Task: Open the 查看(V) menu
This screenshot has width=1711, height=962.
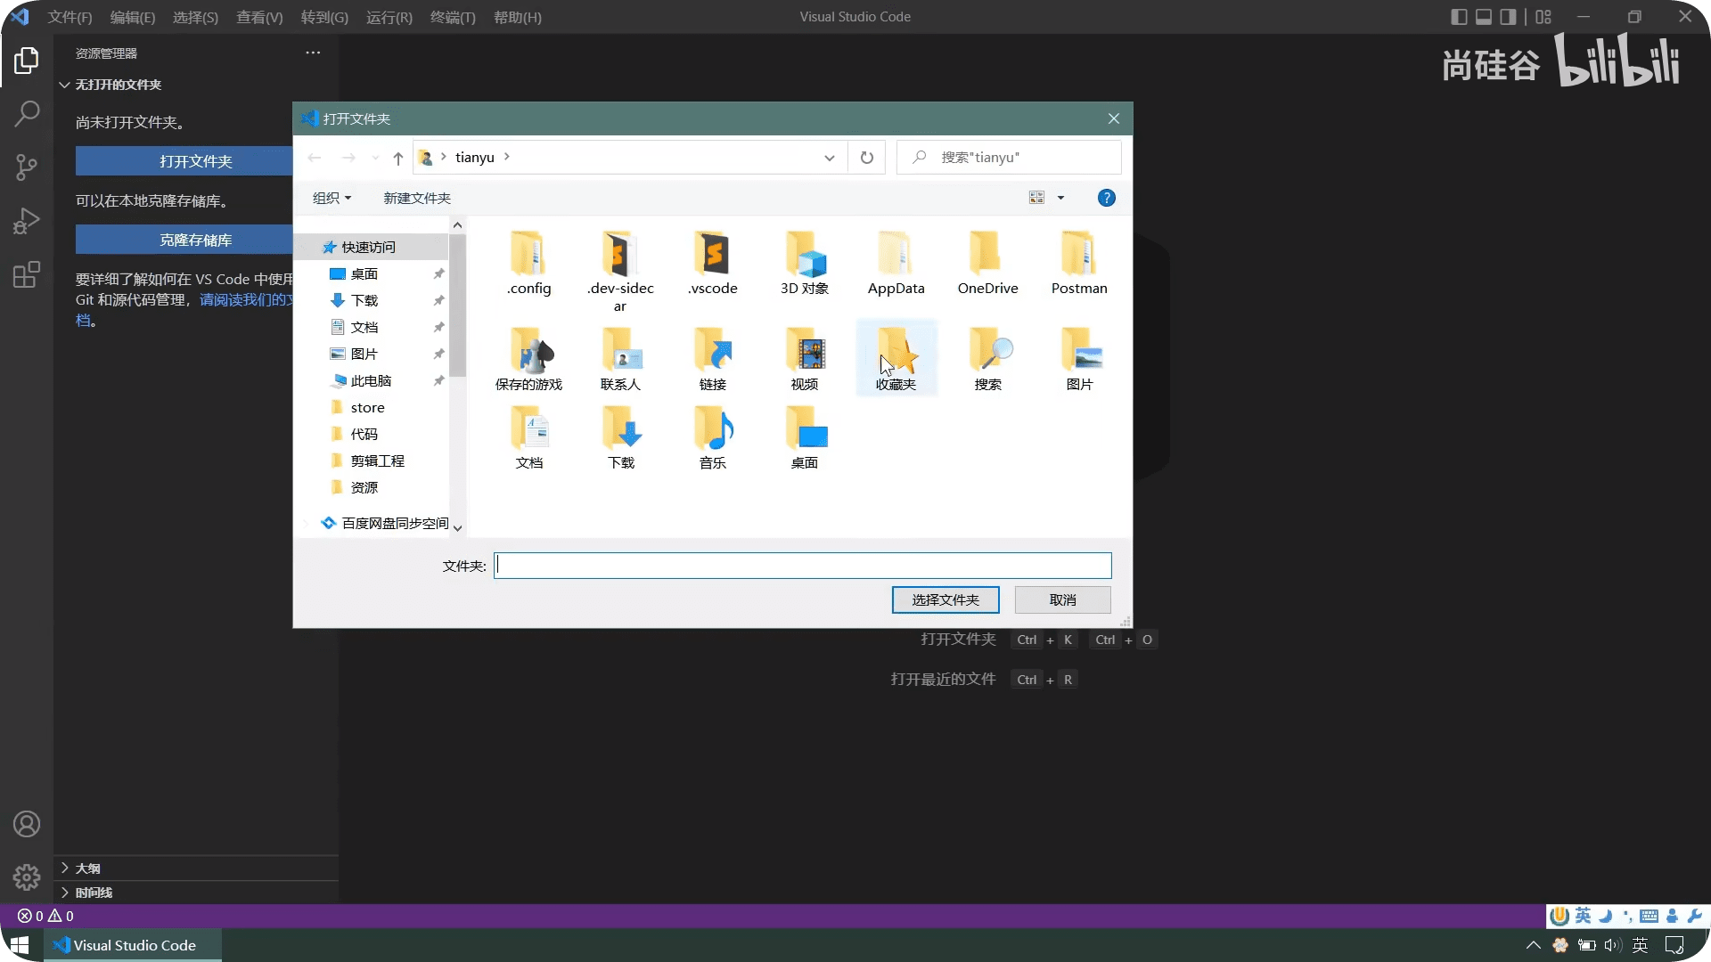Action: [259, 17]
